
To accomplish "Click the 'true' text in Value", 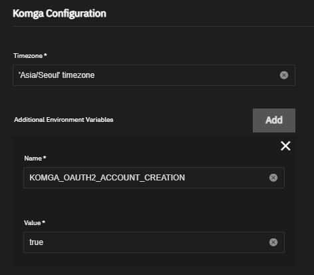I will (36, 242).
